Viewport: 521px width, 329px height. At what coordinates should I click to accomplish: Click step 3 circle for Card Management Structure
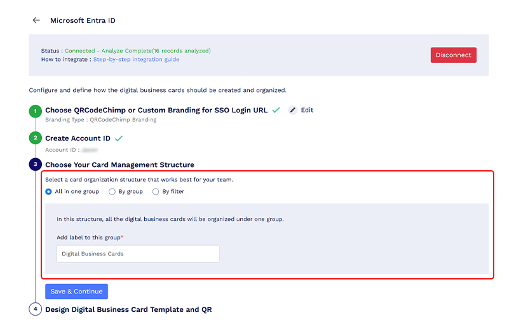(35, 164)
